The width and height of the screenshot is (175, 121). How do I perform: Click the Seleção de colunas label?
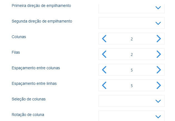coord(29,99)
